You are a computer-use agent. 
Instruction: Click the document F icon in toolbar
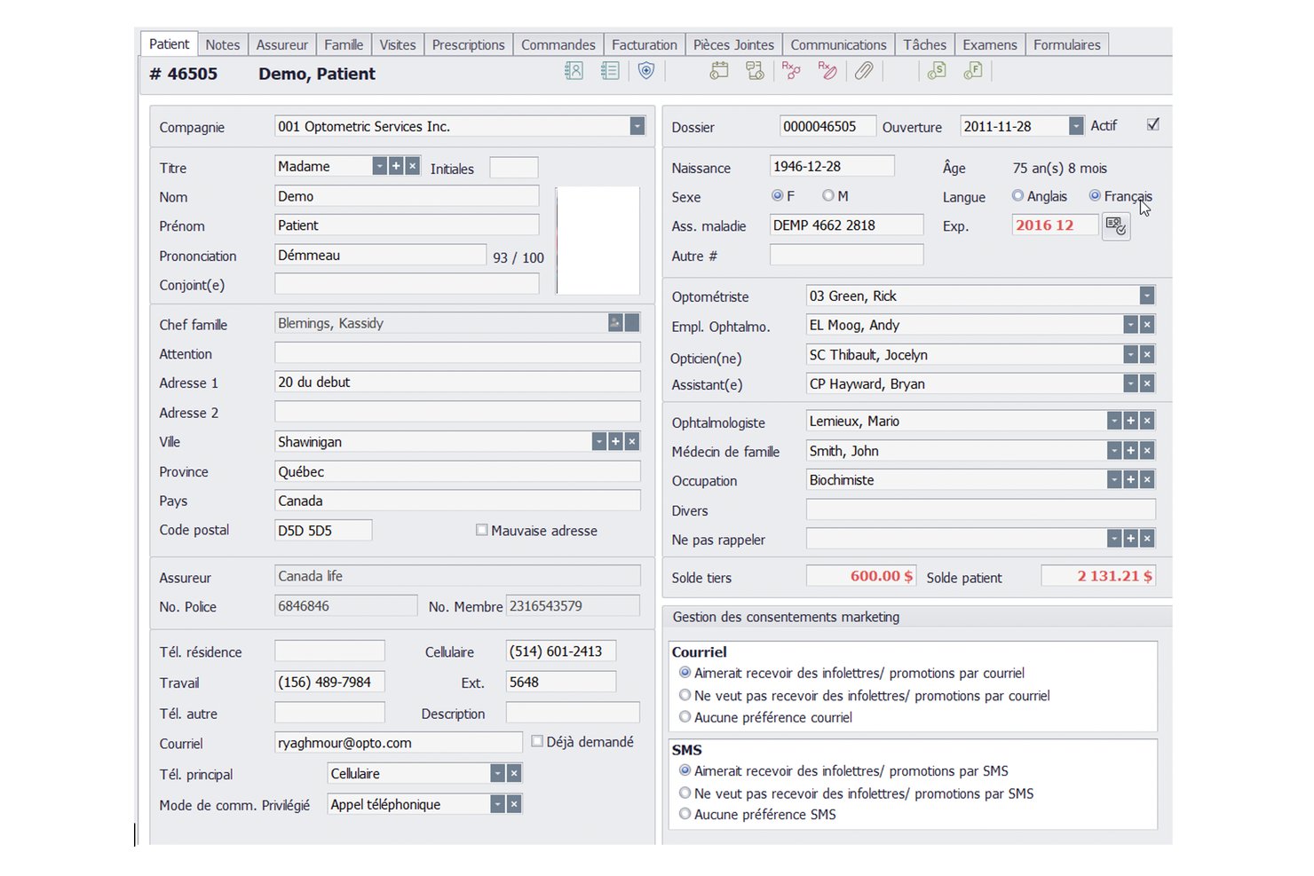pyautogui.click(x=973, y=71)
